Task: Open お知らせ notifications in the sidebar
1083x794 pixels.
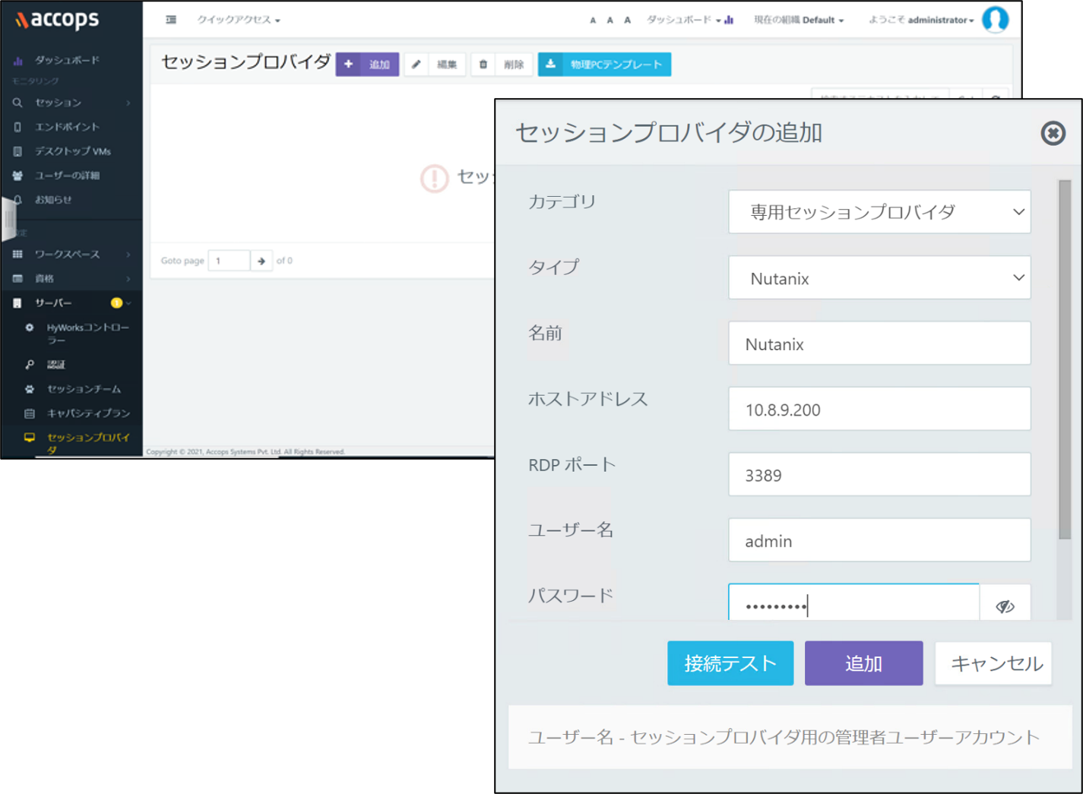Action: pos(53,200)
